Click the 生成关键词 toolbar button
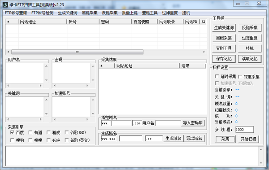269x170 pixels. click(224, 28)
